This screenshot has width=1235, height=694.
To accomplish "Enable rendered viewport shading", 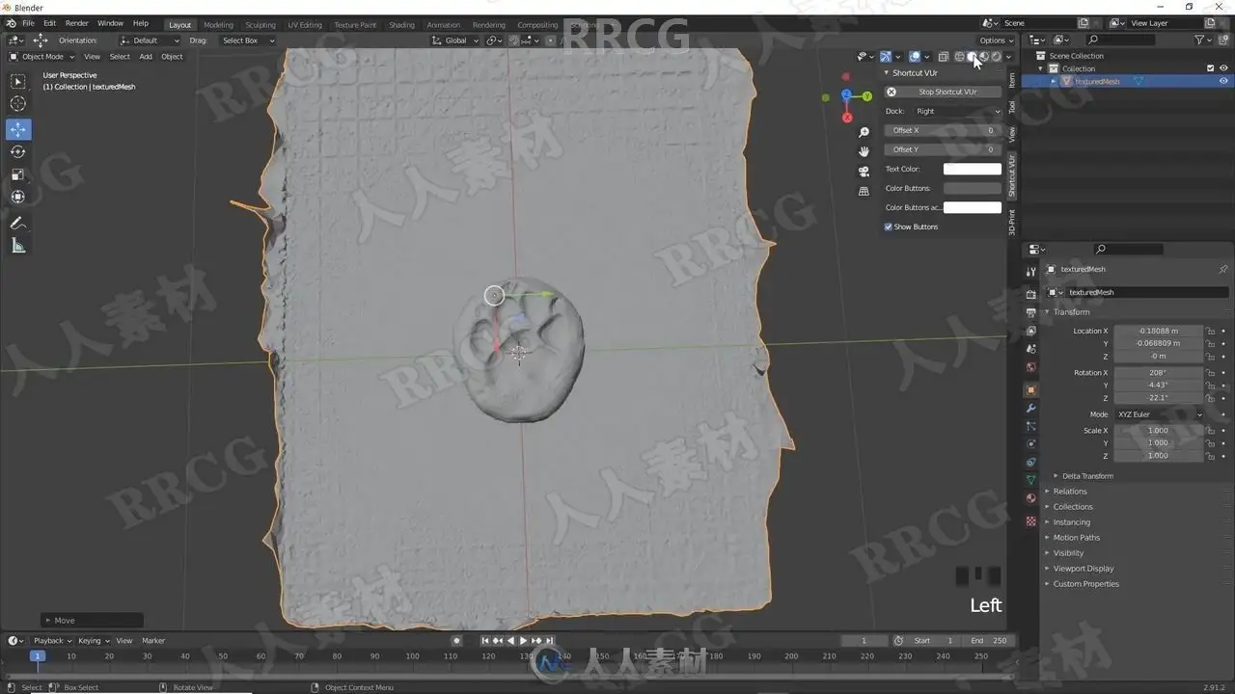I will 997,57.
